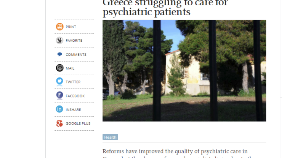Click the black Mail icon
The width and height of the screenshot is (282, 158).
tap(59, 68)
